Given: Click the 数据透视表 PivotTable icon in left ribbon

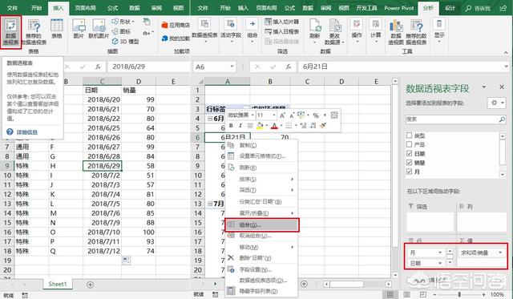Looking at the screenshot, I should coord(10,32).
